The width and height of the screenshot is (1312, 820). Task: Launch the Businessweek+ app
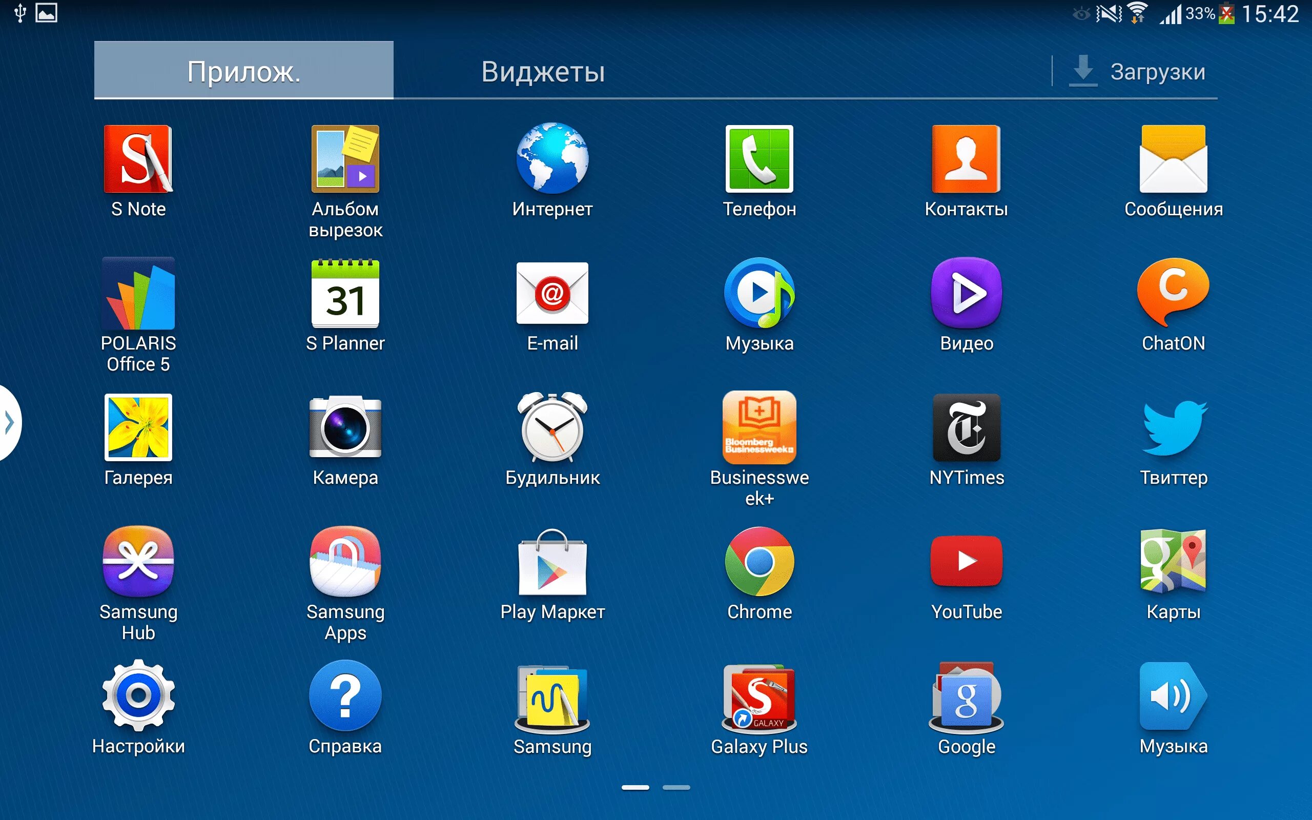[759, 428]
